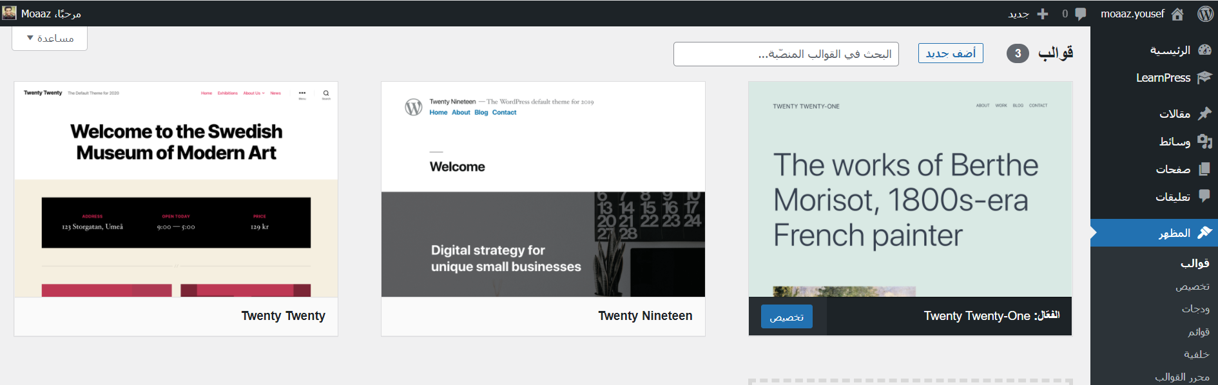The image size is (1218, 385).
Task: Click the dashboard gauge icon for الرئيسية
Action: (x=1204, y=50)
